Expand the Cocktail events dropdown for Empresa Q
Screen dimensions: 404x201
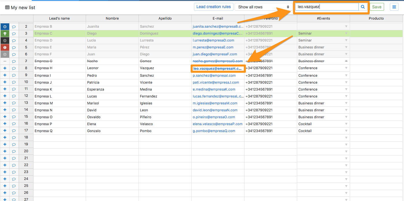pos(346,131)
